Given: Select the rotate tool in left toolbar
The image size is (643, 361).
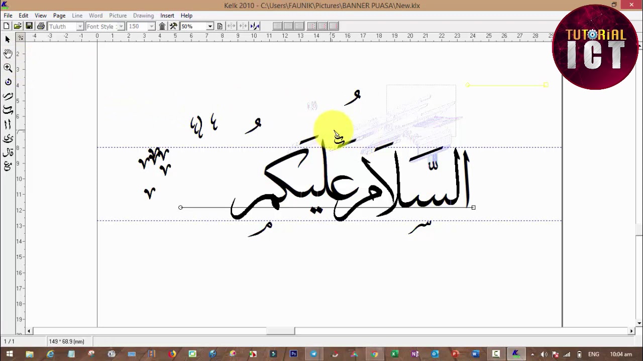Looking at the screenshot, I should [8, 82].
